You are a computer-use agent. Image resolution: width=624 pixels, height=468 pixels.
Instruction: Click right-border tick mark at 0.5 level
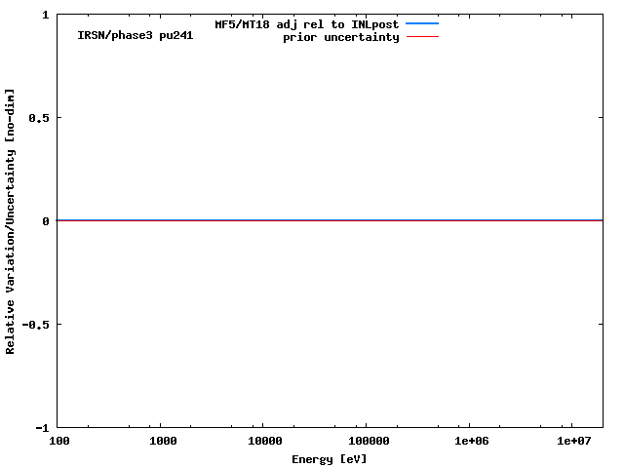(x=600, y=118)
